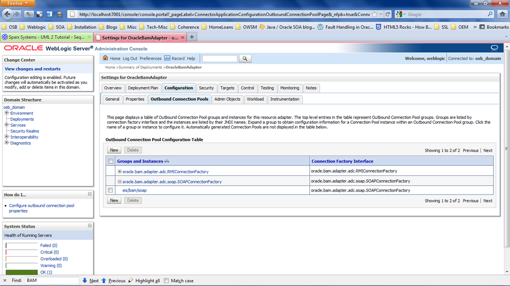Click the Record icon in console toolbar
Screen dimensions: 510x286
167,58
